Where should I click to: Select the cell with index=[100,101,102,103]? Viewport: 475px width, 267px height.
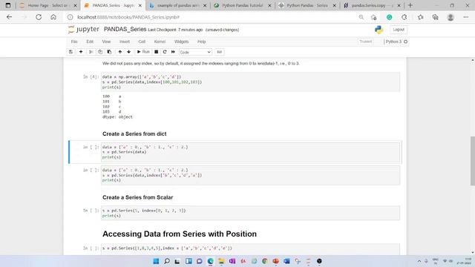(250, 82)
